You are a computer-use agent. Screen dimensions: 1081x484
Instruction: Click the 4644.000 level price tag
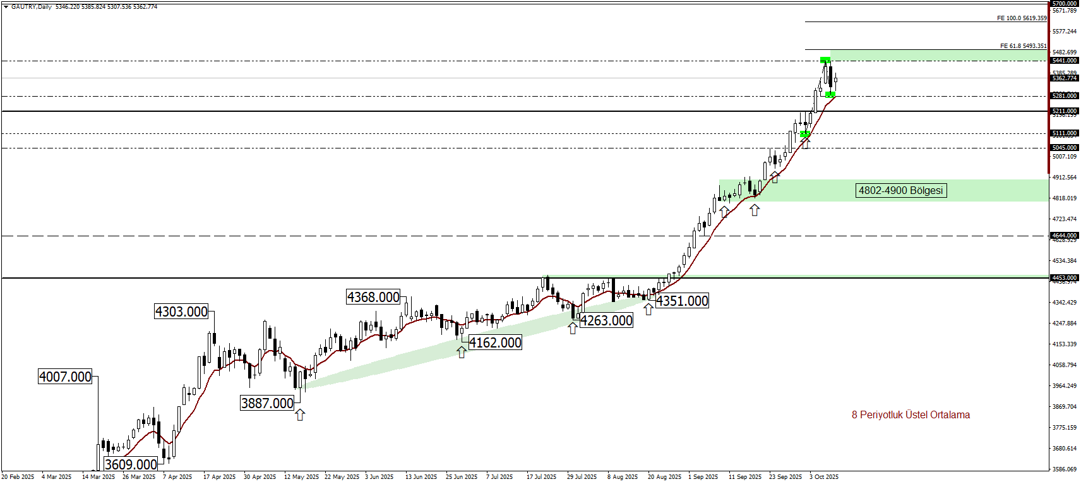pos(1065,236)
